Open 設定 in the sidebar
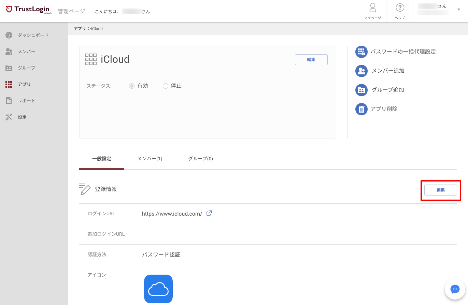This screenshot has width=468, height=305. [x=22, y=117]
